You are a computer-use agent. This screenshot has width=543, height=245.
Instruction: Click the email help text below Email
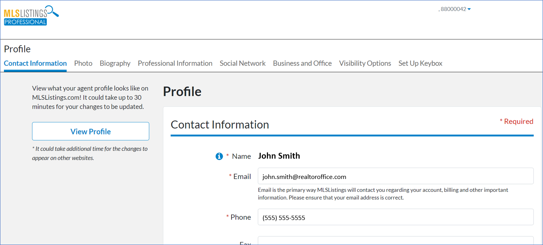point(383,194)
